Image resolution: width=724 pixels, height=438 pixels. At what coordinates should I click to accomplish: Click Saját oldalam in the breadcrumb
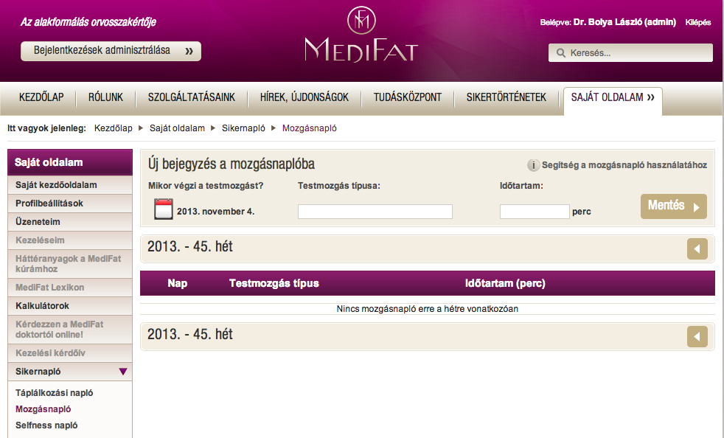click(177, 128)
